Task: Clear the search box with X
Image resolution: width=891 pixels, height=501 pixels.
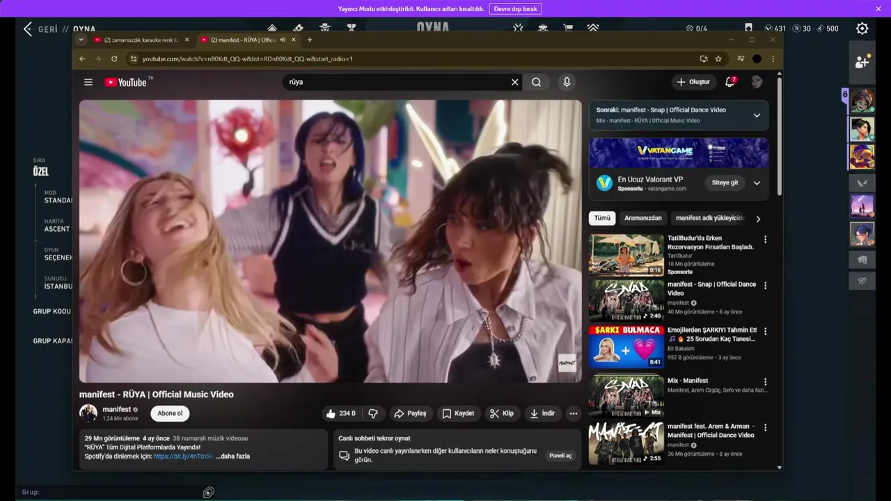Action: 515,82
